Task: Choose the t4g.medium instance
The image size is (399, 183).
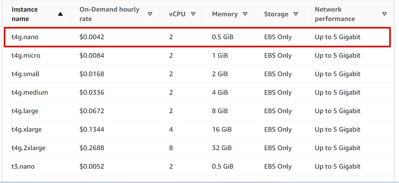Action: pyautogui.click(x=29, y=92)
